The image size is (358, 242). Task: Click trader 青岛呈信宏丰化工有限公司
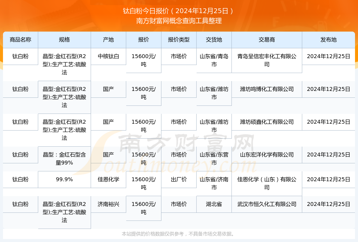pyautogui.click(x=267, y=61)
